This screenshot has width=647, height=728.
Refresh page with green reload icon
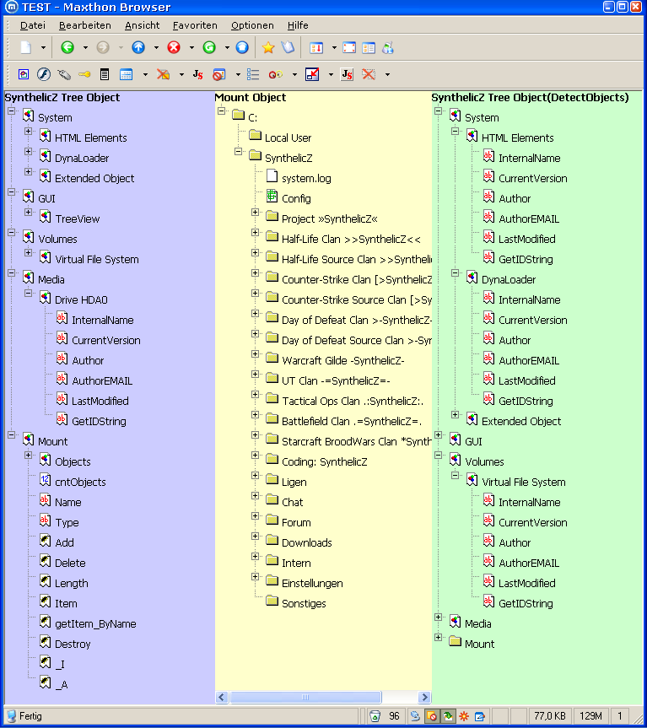point(209,47)
